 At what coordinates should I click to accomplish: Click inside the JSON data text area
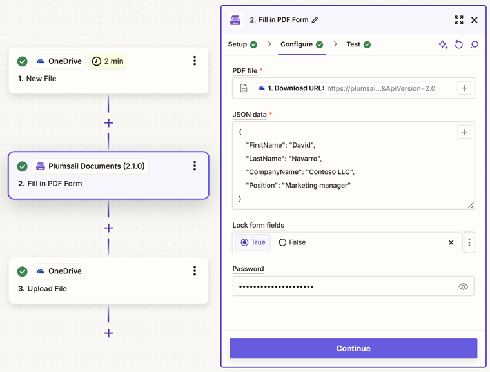click(353, 165)
